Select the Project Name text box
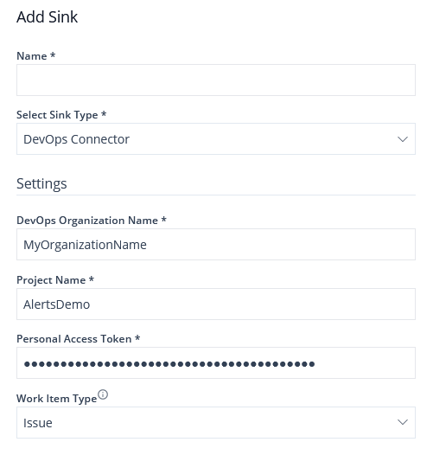The height and width of the screenshot is (474, 433). [216, 304]
